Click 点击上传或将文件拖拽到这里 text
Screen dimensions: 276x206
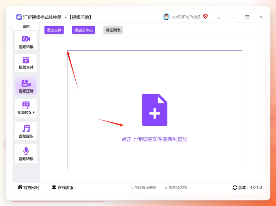coord(154,139)
